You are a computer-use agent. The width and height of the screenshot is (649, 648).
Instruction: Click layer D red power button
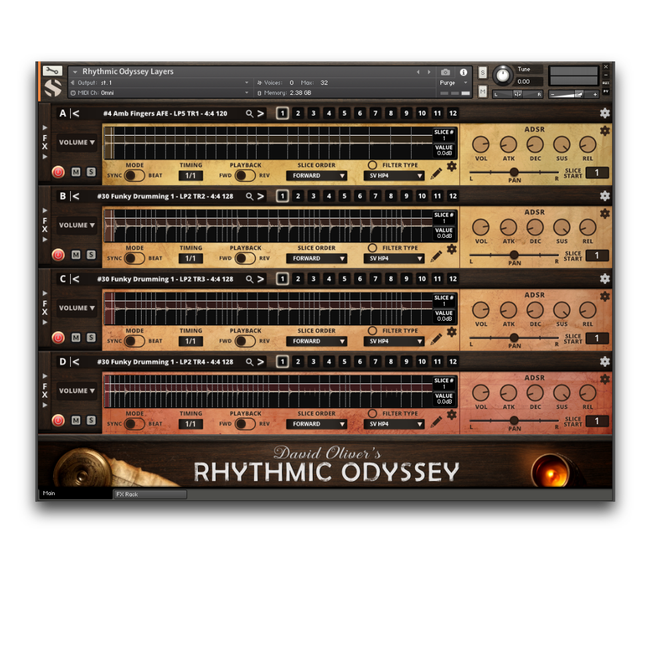pyautogui.click(x=58, y=420)
